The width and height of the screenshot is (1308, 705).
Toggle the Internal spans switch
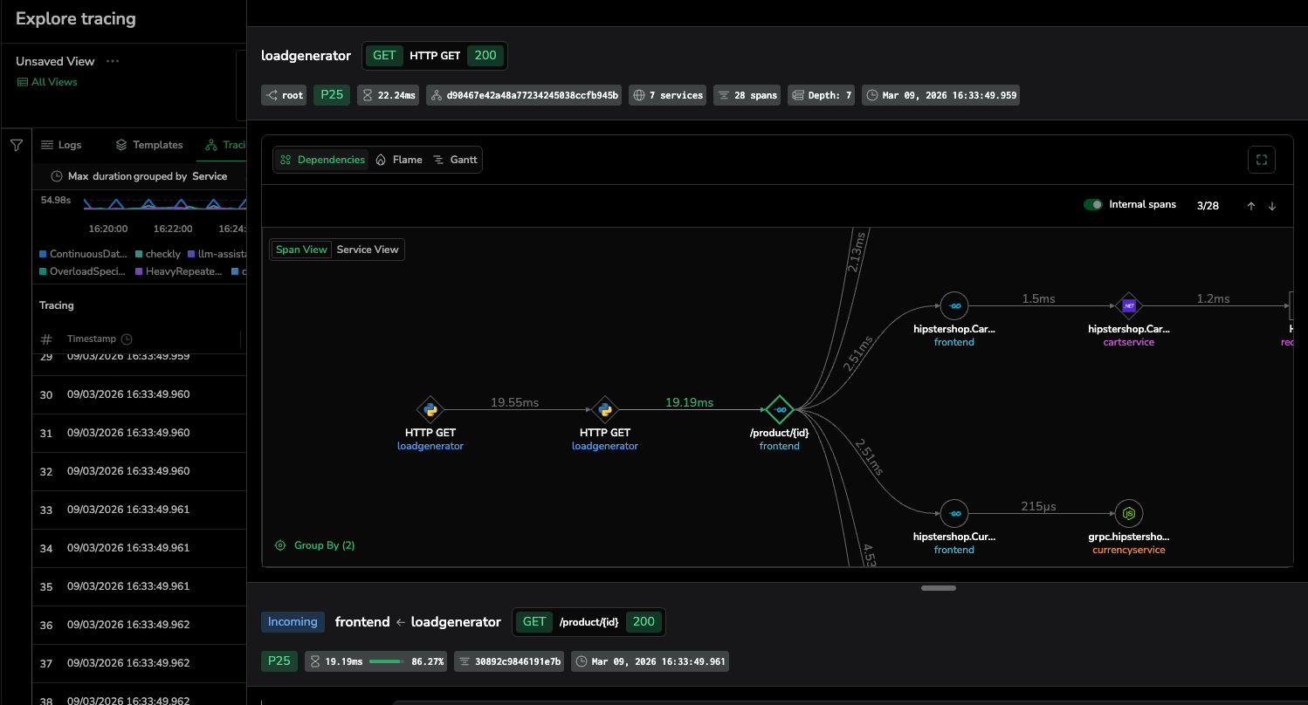(1093, 205)
